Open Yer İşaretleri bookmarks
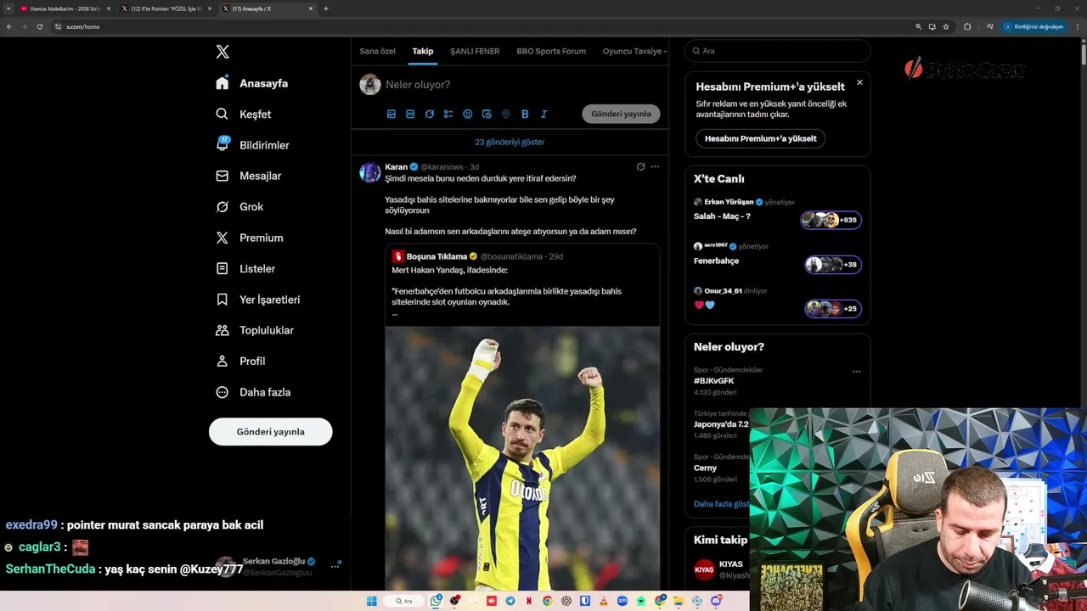This screenshot has width=1087, height=611. pos(257,300)
